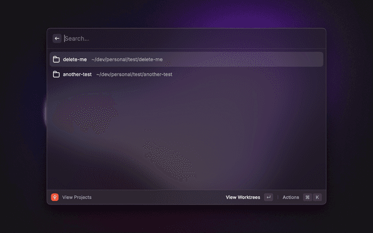Click the View Projects label
This screenshot has height=233, width=373.
pos(77,197)
